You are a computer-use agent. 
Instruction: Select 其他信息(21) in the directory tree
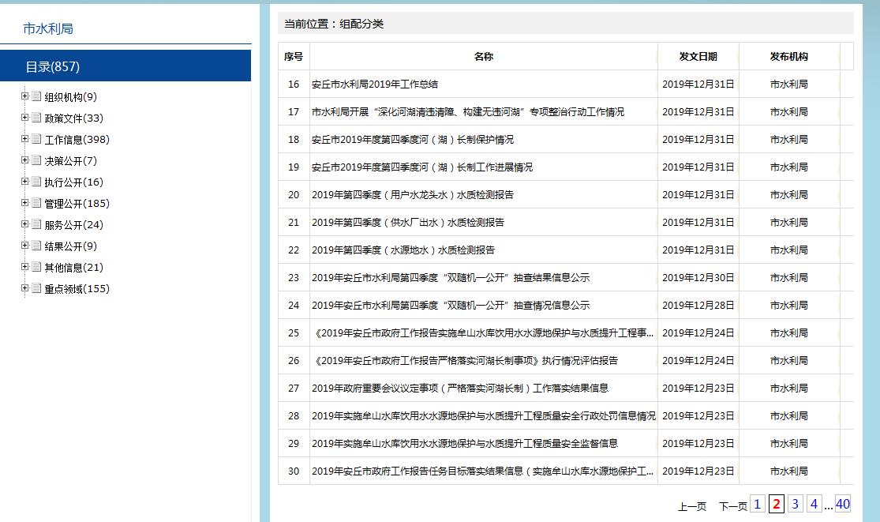(74, 268)
